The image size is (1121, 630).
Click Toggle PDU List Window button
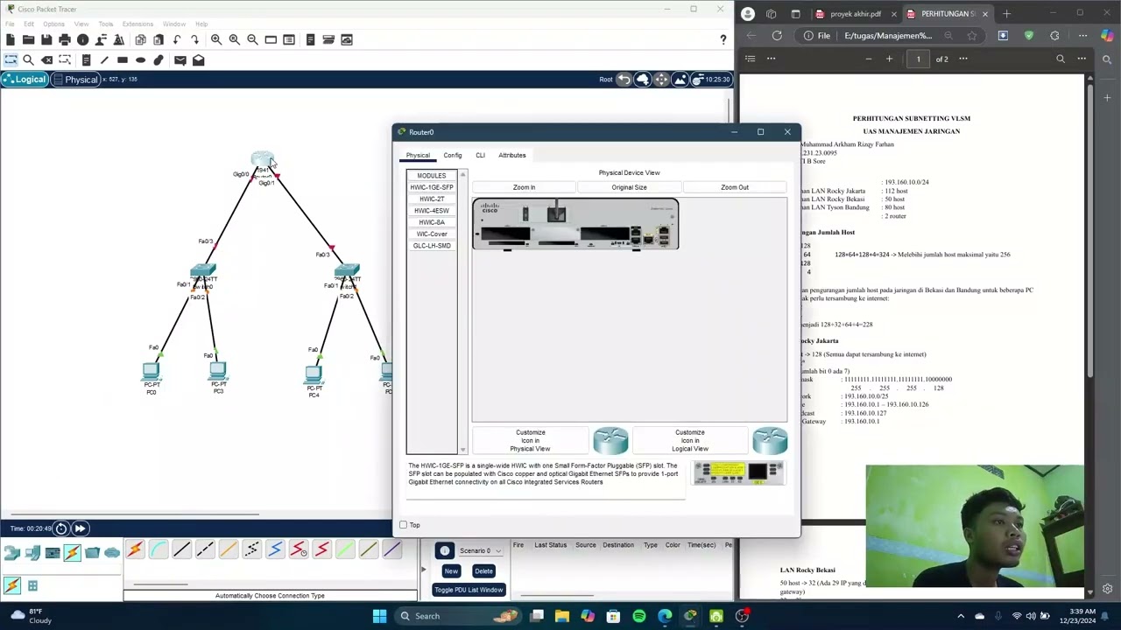click(469, 590)
